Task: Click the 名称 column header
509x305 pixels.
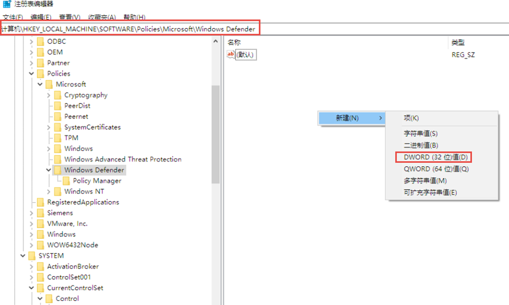Action: [x=234, y=43]
